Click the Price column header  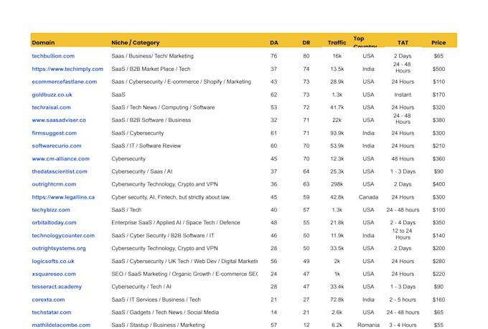pos(438,42)
